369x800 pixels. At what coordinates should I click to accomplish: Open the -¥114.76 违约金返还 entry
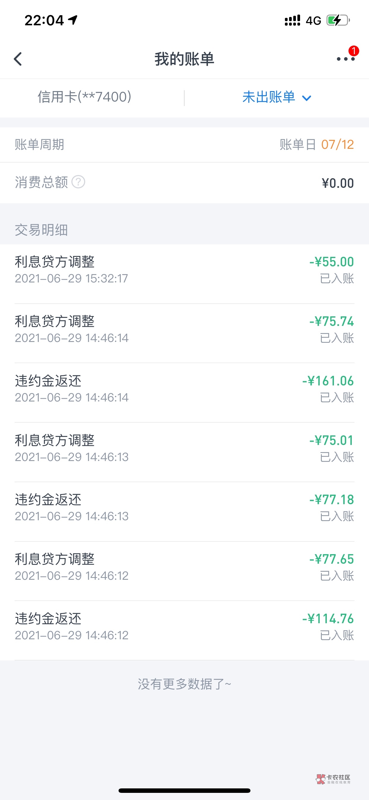click(184, 626)
